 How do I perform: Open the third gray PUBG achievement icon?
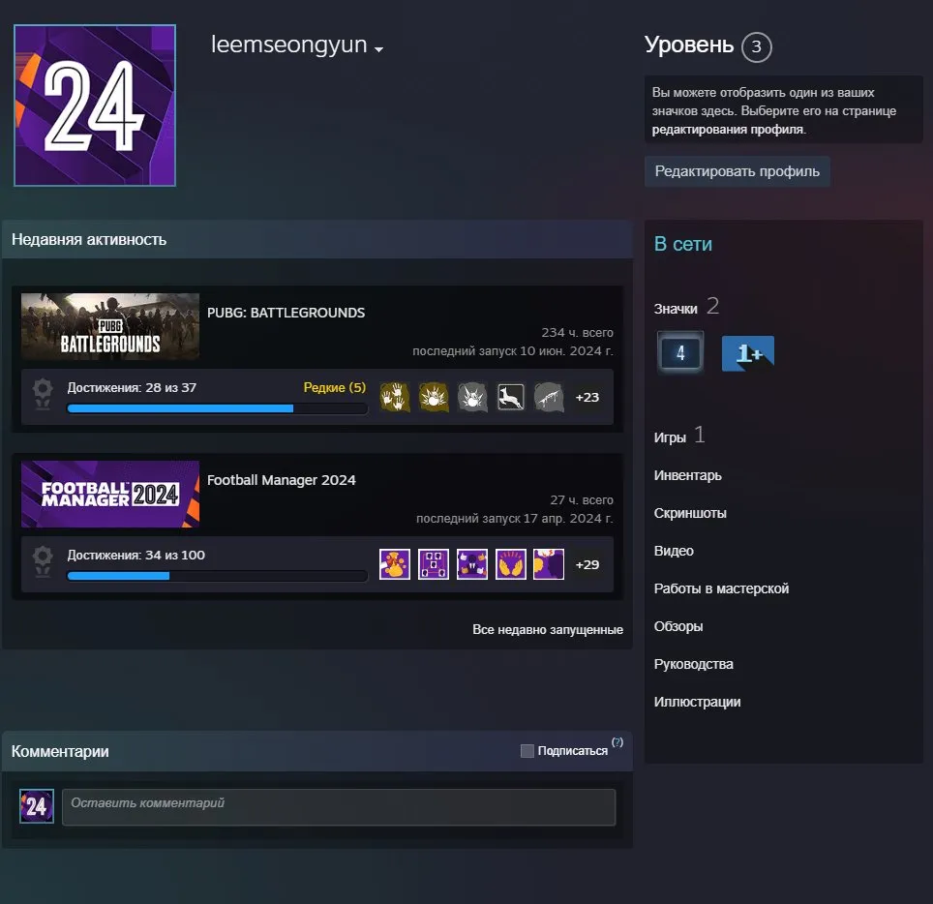click(x=472, y=397)
